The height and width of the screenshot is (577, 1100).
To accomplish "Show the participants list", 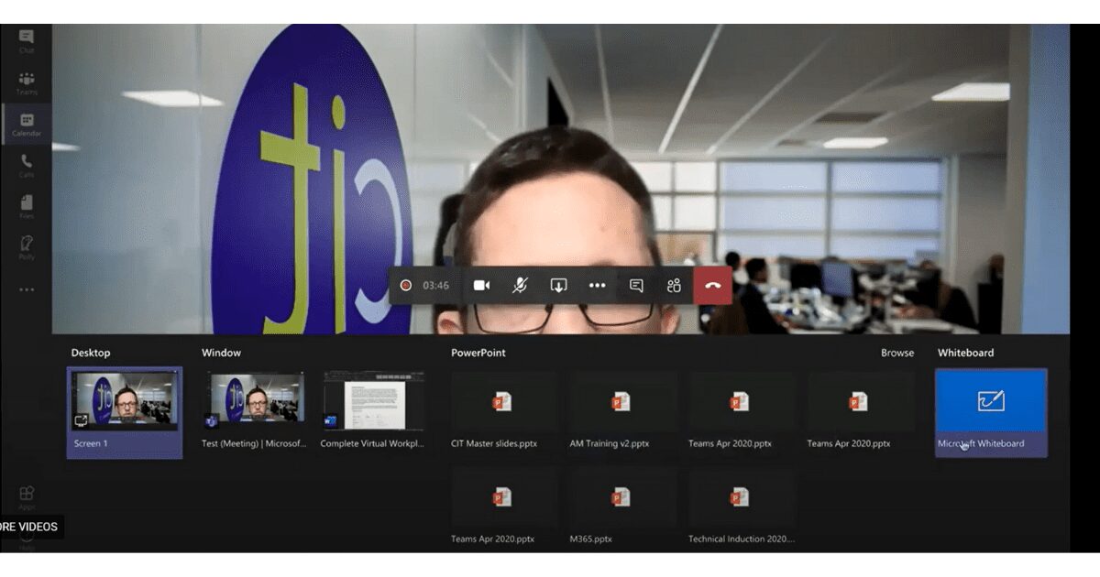I will [674, 285].
